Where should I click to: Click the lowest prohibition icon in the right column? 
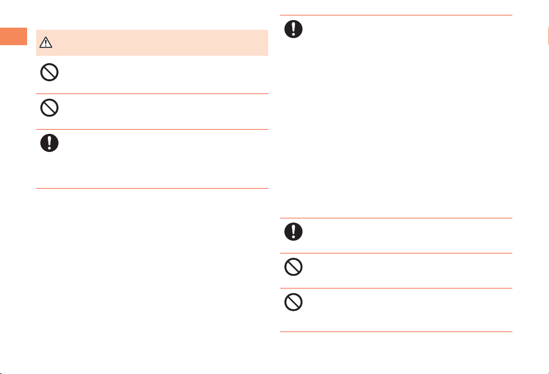tap(293, 302)
